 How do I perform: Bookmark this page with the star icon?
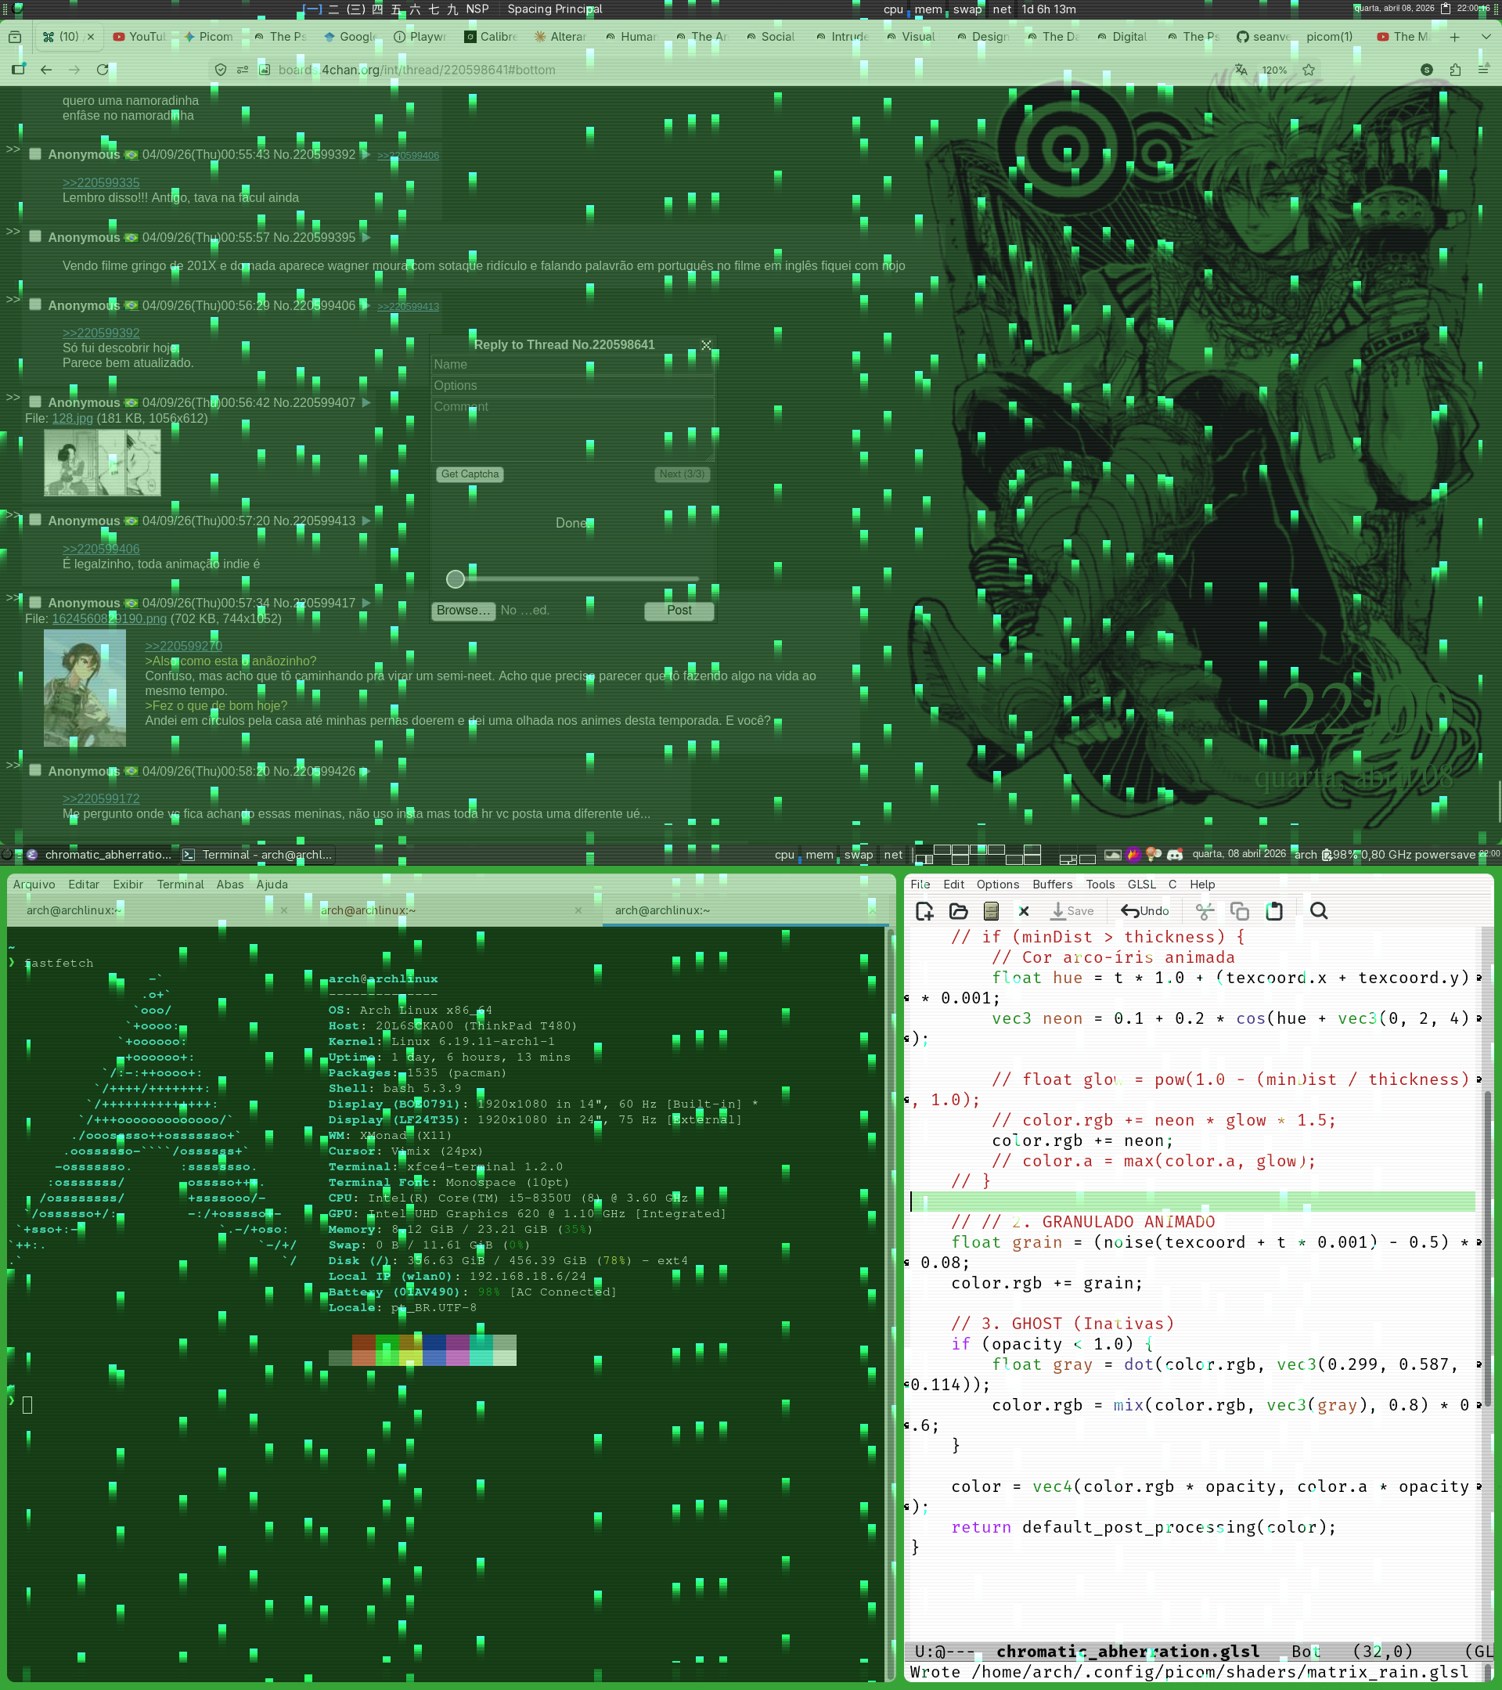pos(1309,70)
